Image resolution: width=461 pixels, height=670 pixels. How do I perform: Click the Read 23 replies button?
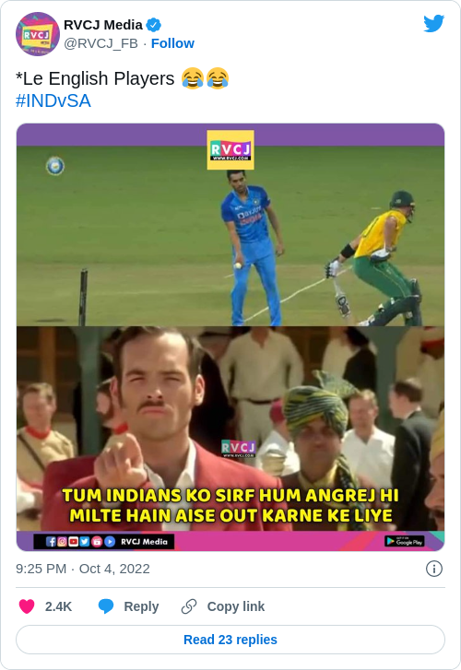point(230,640)
